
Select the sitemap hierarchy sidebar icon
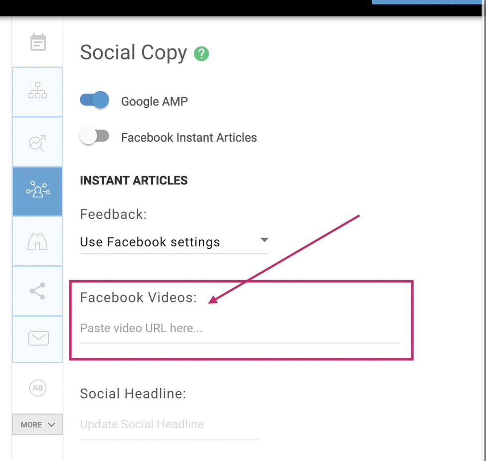38,92
